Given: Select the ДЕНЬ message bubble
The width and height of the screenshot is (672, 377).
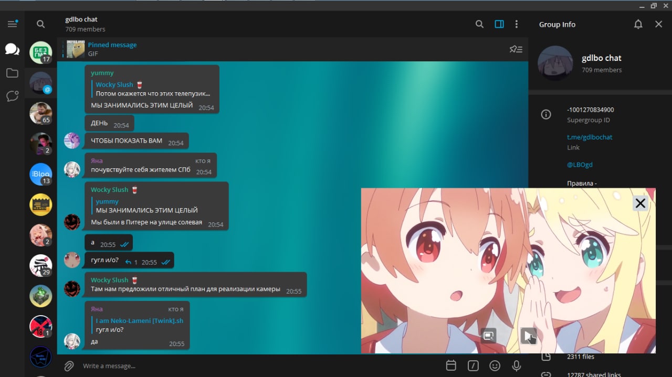Looking at the screenshot, I should 110,124.
